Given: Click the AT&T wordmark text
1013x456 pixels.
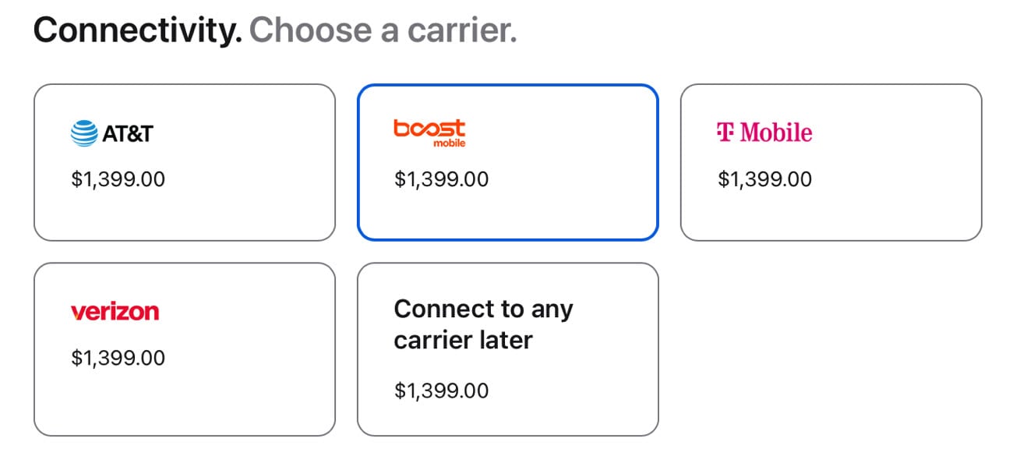Looking at the screenshot, I should (128, 134).
